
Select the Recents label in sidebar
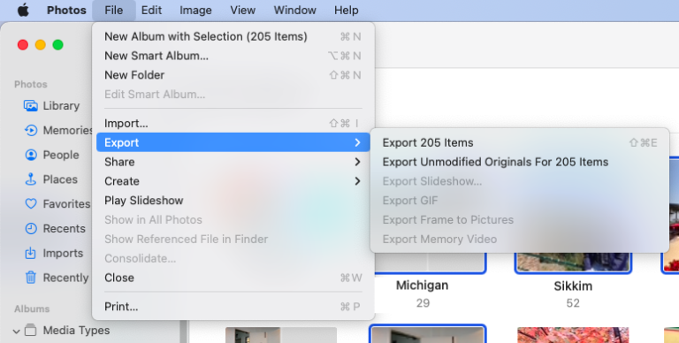64,228
